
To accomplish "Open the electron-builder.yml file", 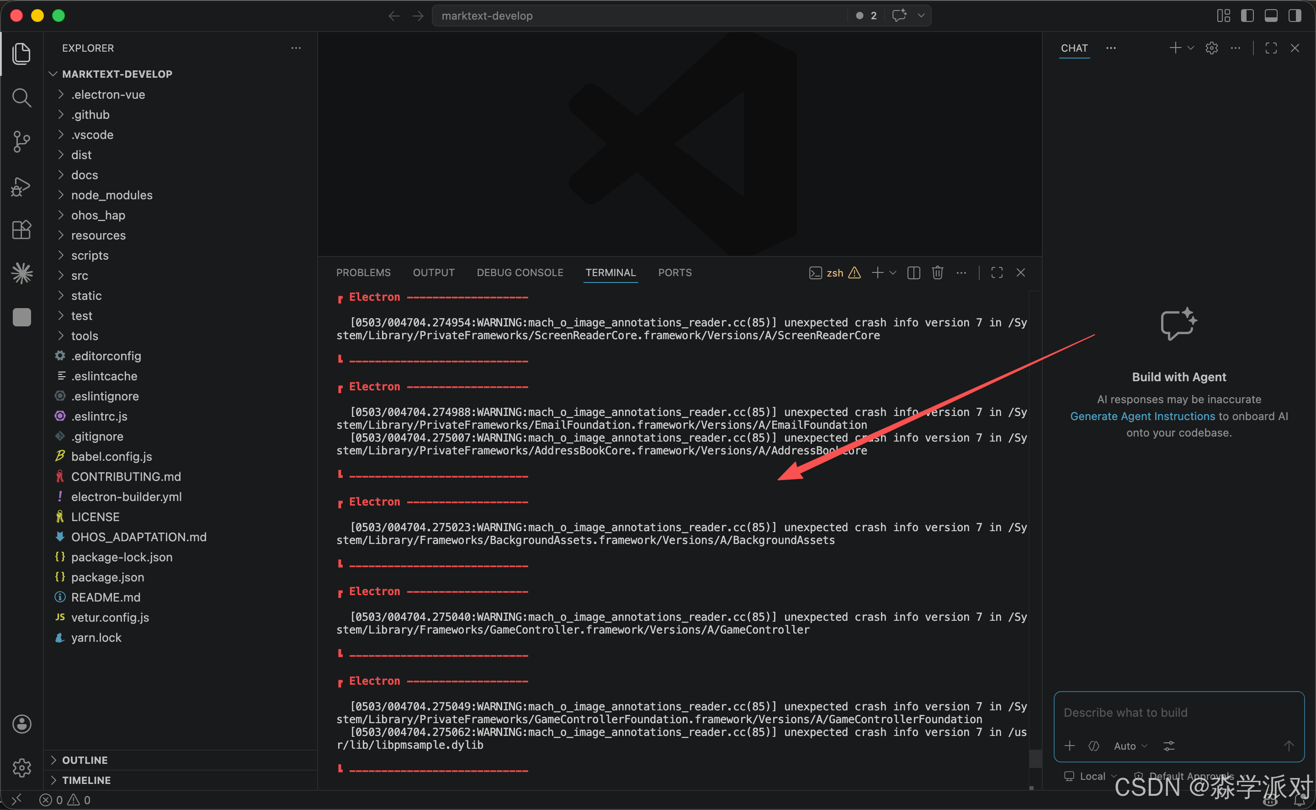I will (x=127, y=496).
